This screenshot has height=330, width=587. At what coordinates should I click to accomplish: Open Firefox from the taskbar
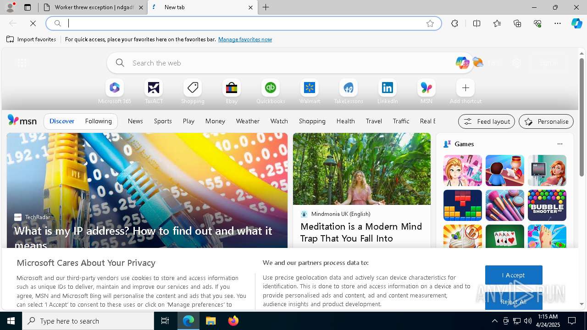233,321
